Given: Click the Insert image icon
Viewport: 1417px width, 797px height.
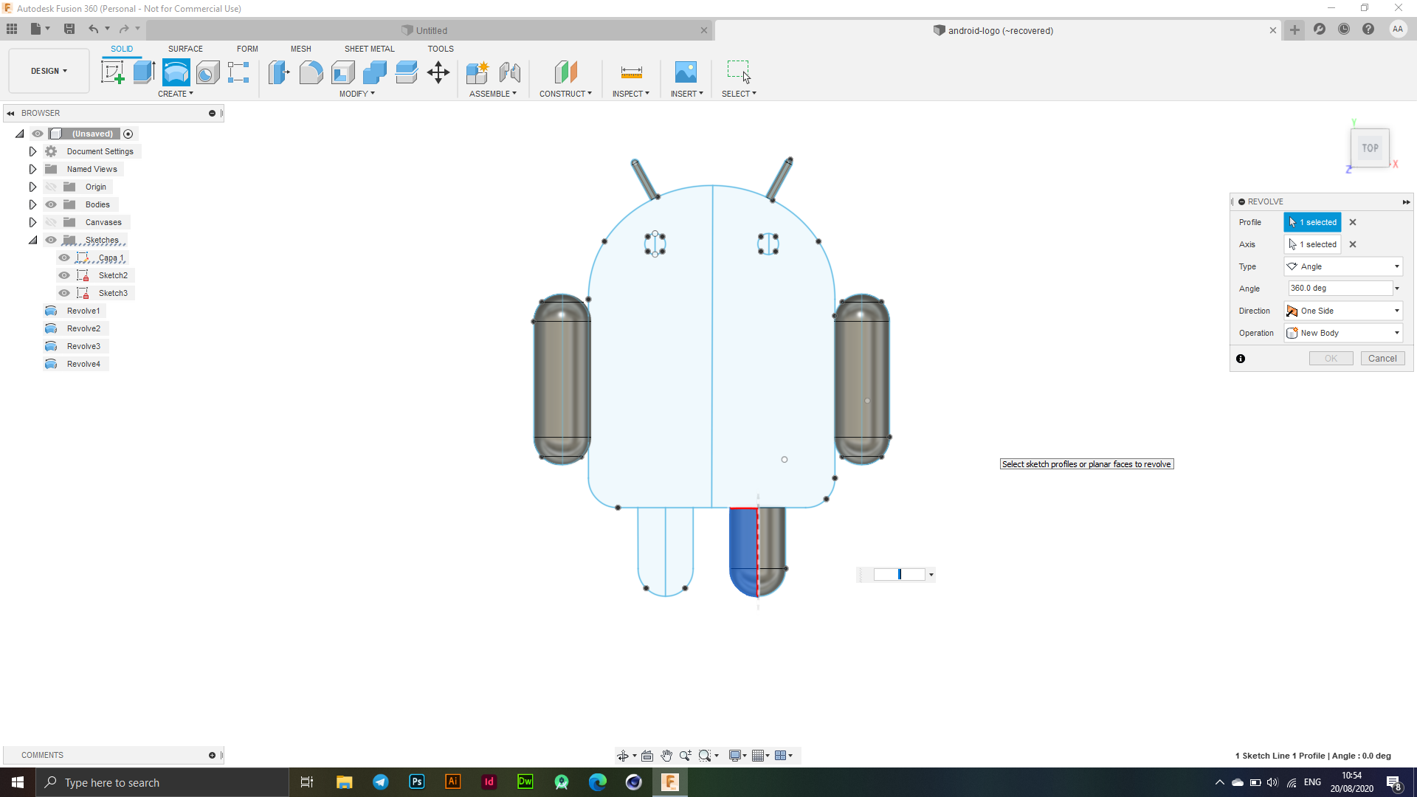Looking at the screenshot, I should (x=686, y=72).
